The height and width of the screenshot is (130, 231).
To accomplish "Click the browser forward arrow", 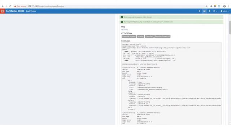I will 6,6.
